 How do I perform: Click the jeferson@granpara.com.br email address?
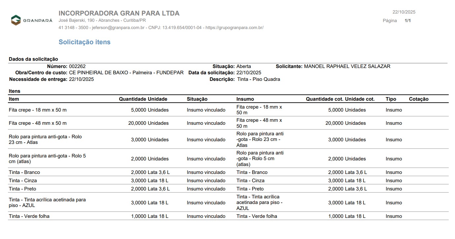[118, 28]
